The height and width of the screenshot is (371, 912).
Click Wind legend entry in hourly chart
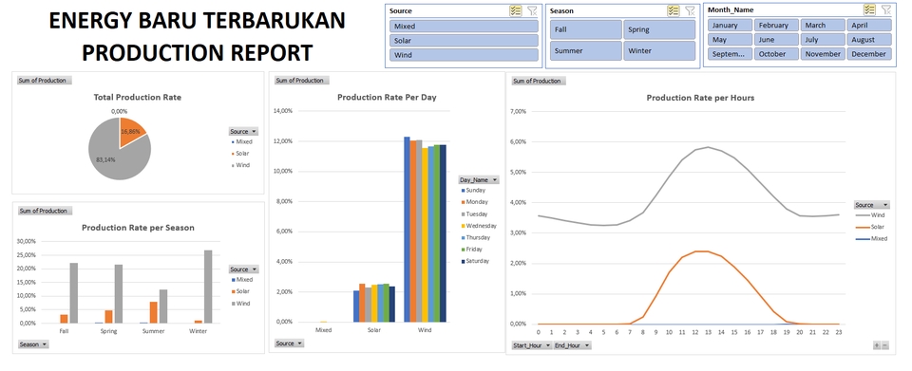[x=870, y=215]
